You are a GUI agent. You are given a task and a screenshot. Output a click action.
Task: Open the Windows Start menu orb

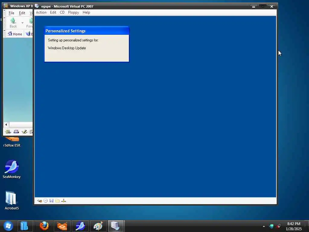(x=8, y=226)
